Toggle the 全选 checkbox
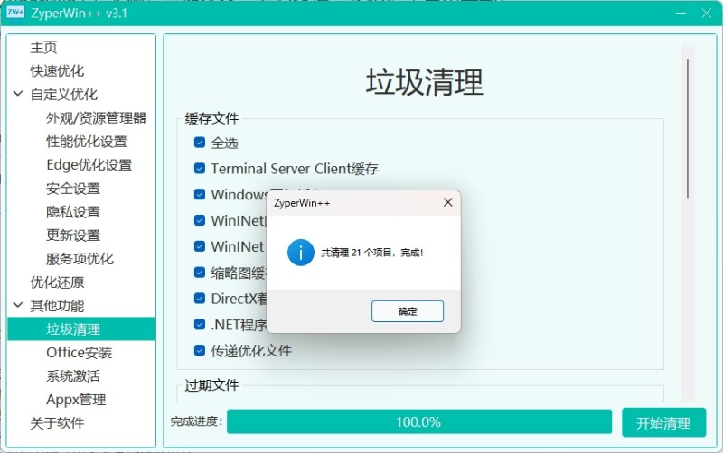Viewport: 723px width, 453px height. (200, 143)
